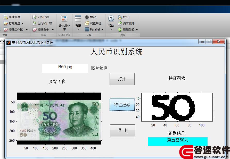230x159 pixels.
Task: Click the 人民币识别系统 heading
Action: [117, 52]
